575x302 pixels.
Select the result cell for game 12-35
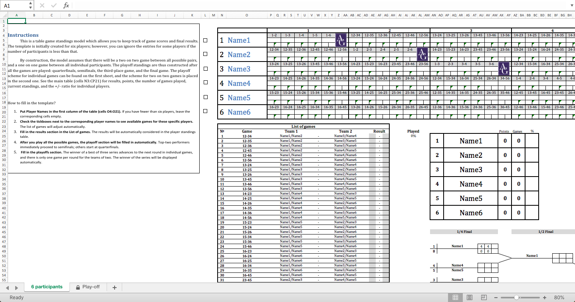click(379, 141)
